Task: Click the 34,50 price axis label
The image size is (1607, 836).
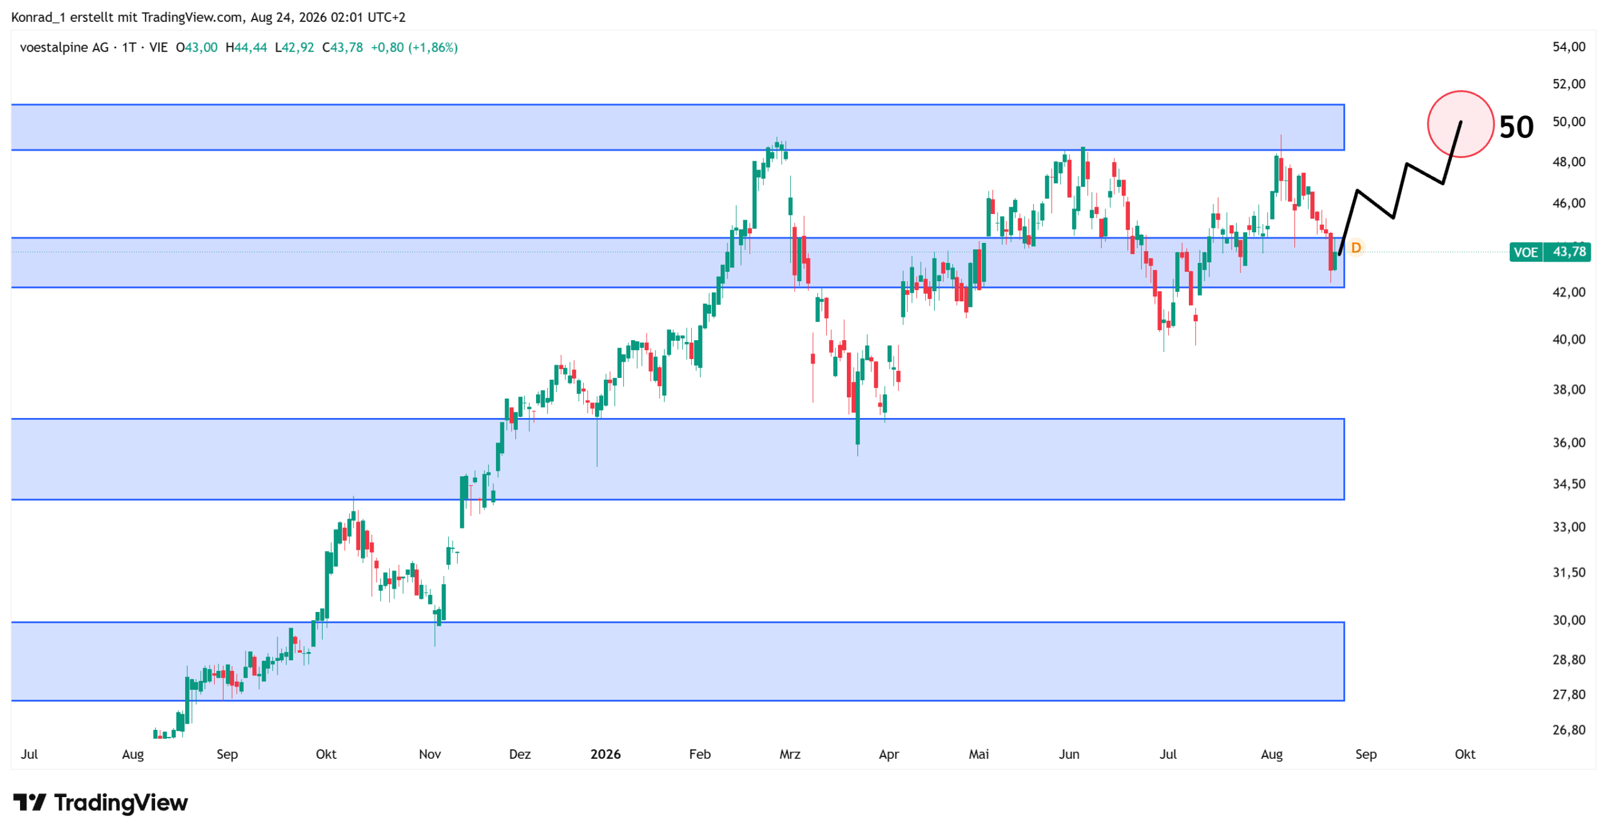Action: (x=1568, y=484)
